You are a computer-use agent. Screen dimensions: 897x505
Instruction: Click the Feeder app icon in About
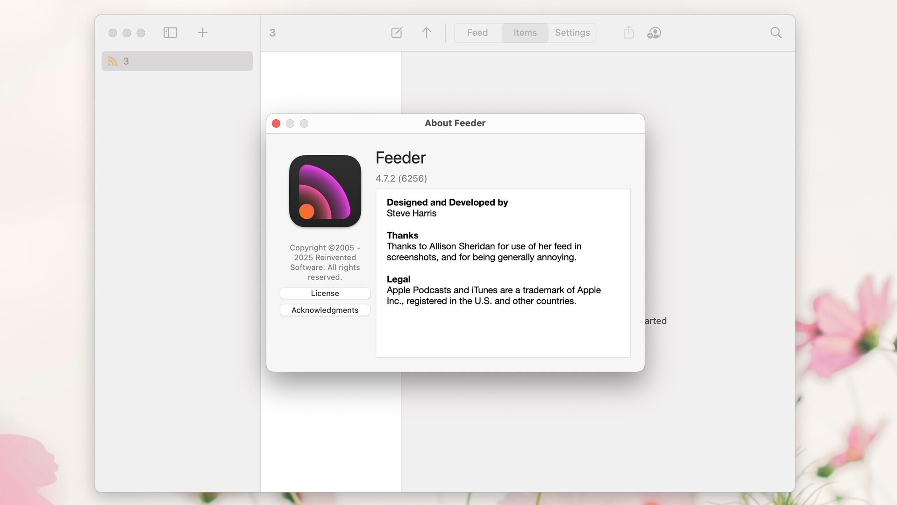tap(325, 191)
